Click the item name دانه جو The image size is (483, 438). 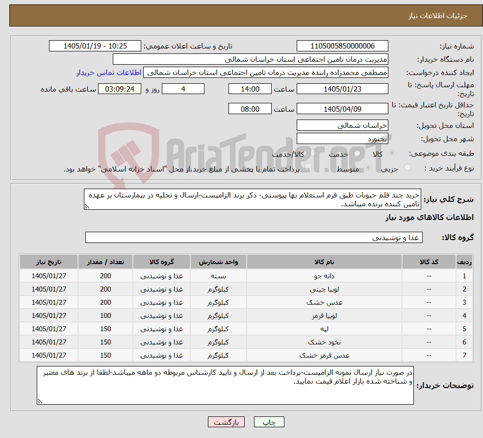click(324, 276)
